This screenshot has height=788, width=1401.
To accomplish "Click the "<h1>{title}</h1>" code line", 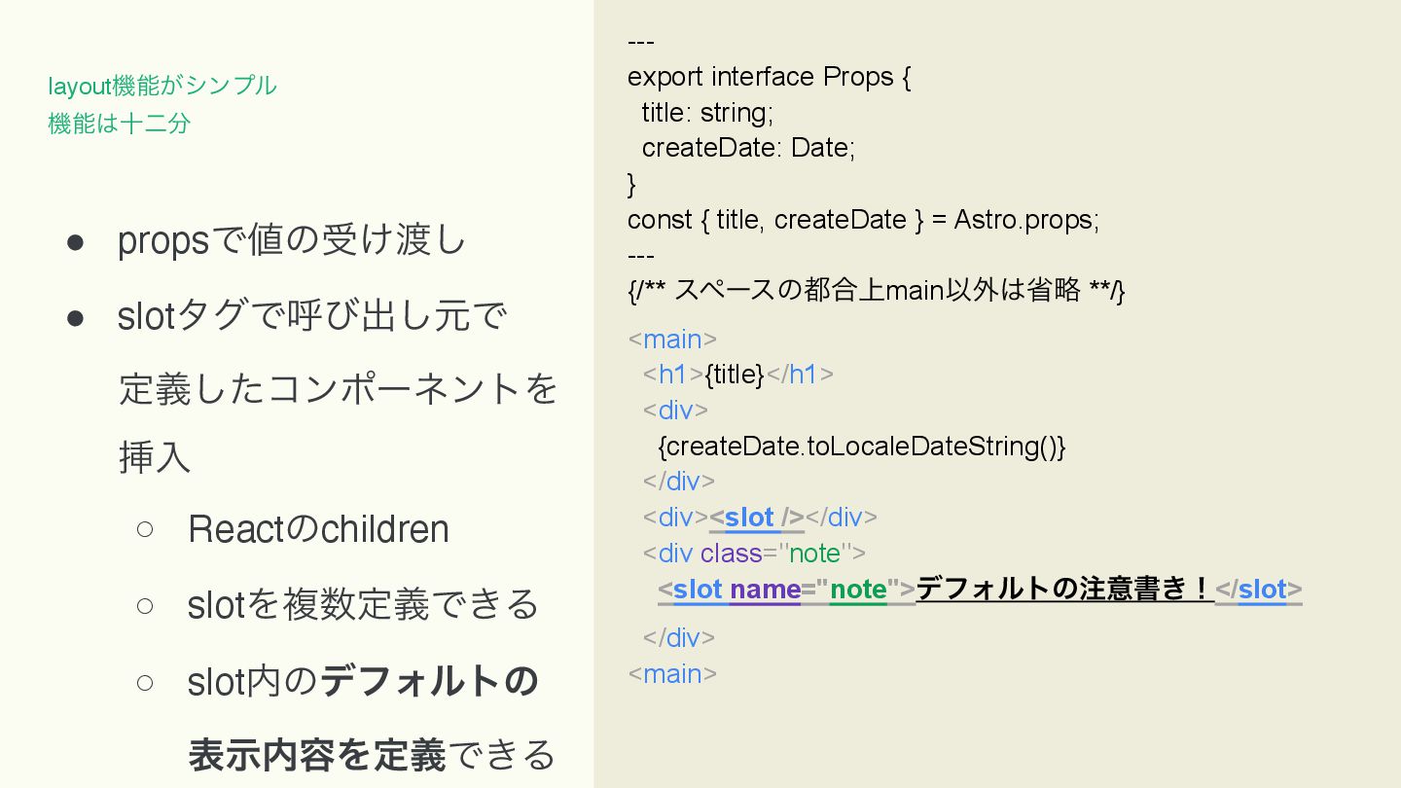I will [x=737, y=375].
